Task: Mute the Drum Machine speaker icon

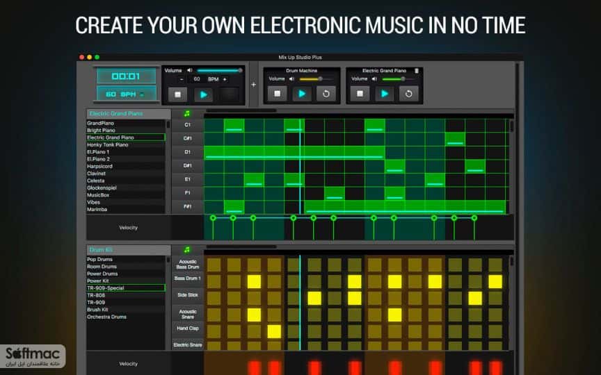Action: [x=291, y=79]
